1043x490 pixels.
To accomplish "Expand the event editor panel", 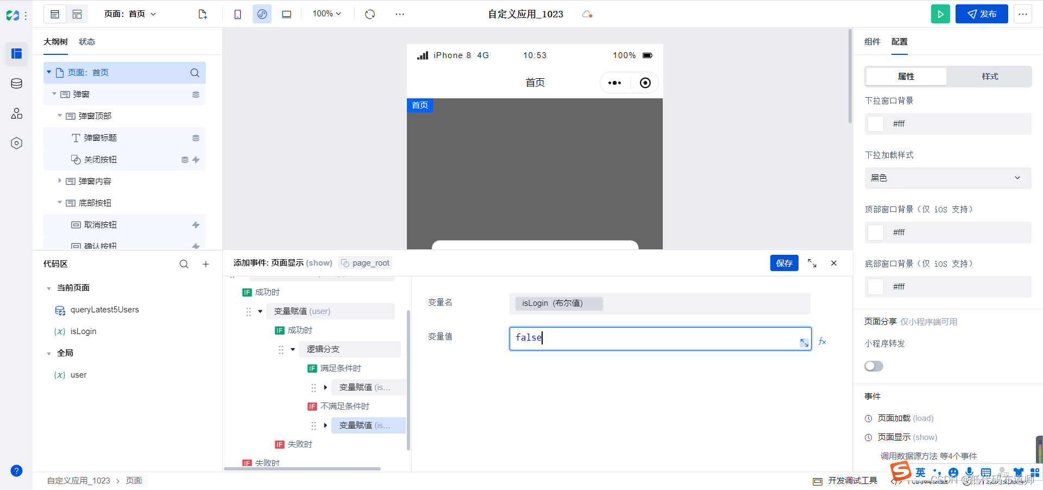I will tap(812, 263).
